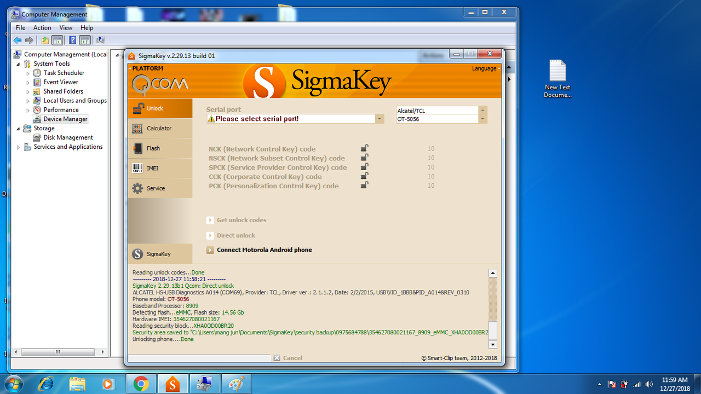Screen dimensions: 701x394
Task: Toggle the padlock beside PCK code
Action: tap(364, 185)
